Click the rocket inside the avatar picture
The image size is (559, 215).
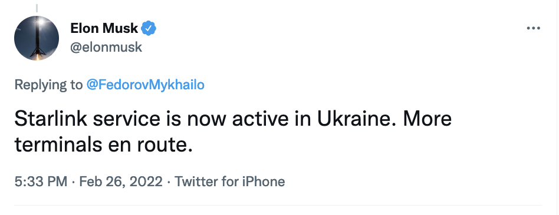[37, 38]
